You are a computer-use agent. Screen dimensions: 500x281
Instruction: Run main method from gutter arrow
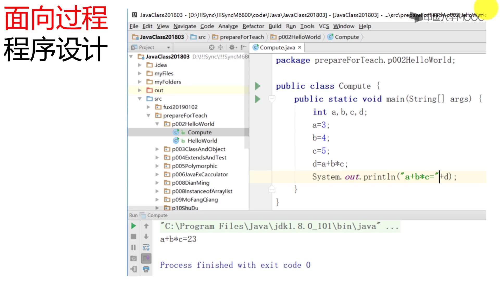pyautogui.click(x=258, y=99)
